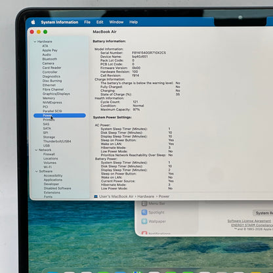Viewport: 273px width, 273px height.
Task: Select Parallel SCSI in the sidebar
Action: coord(52,111)
